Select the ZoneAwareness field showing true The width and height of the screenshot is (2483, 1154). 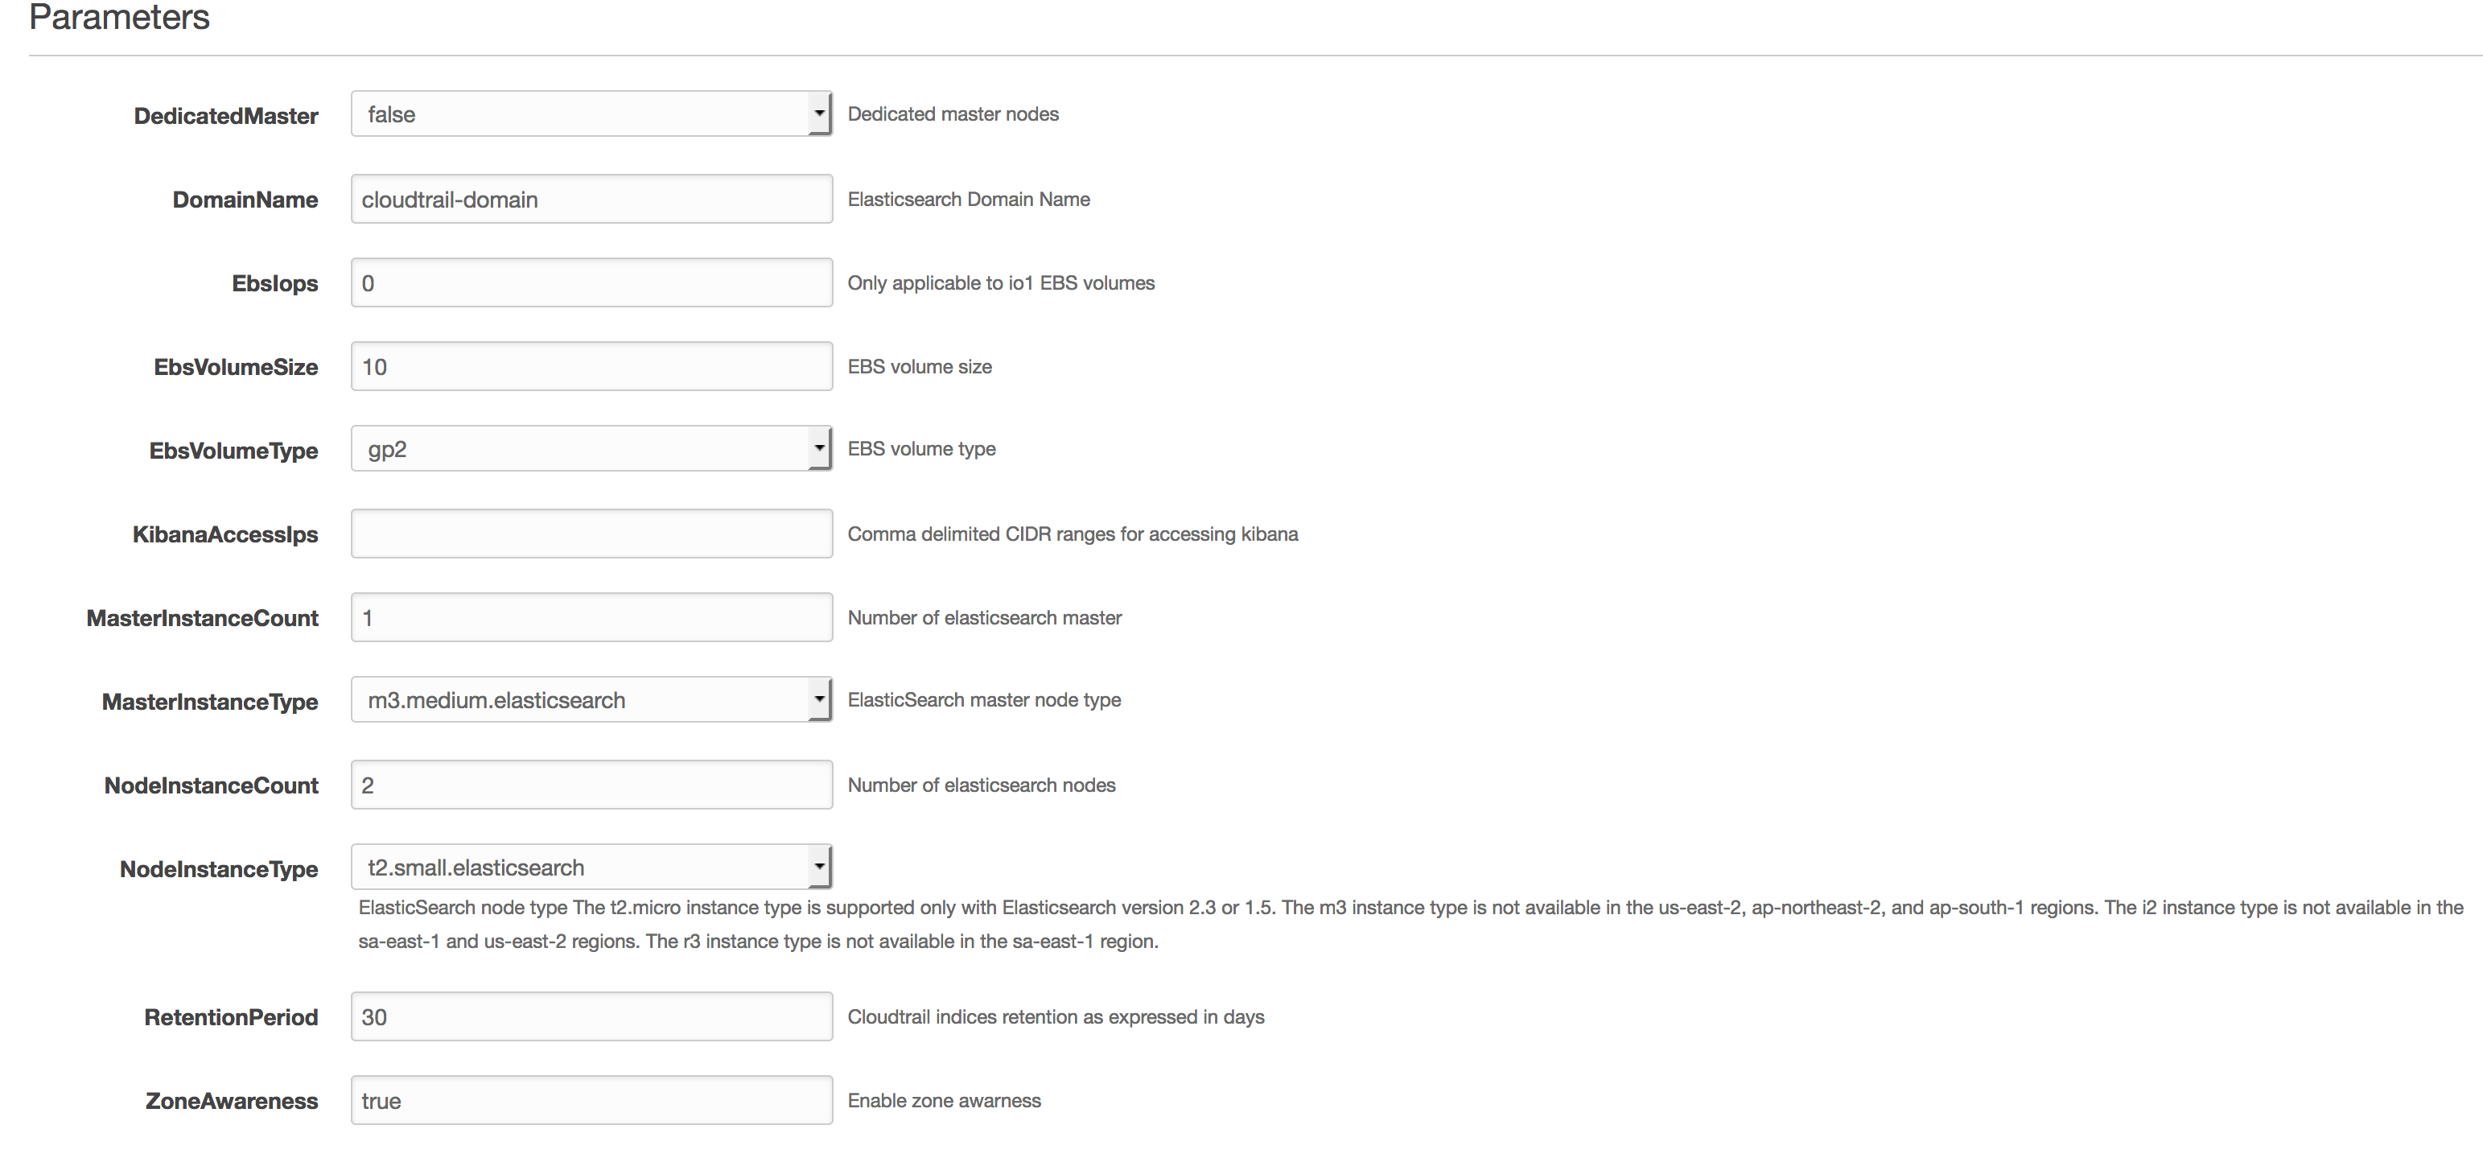point(591,1100)
